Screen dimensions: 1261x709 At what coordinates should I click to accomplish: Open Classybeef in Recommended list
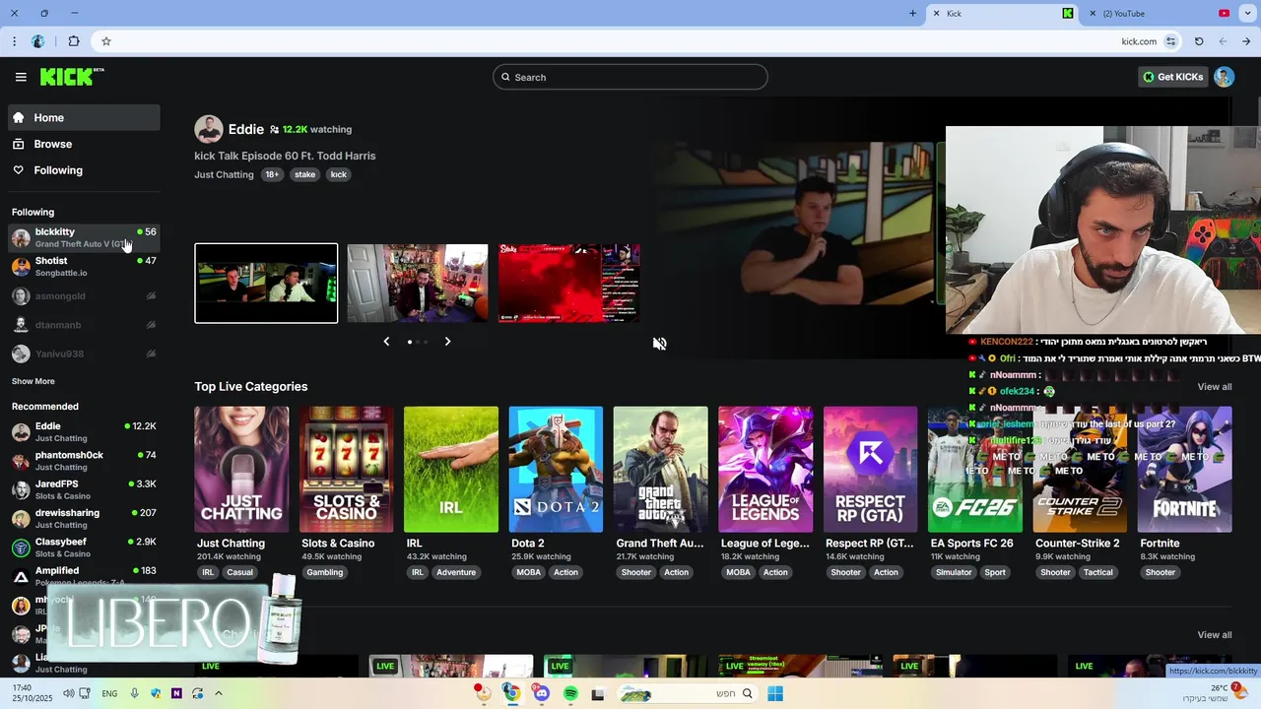[84, 548]
